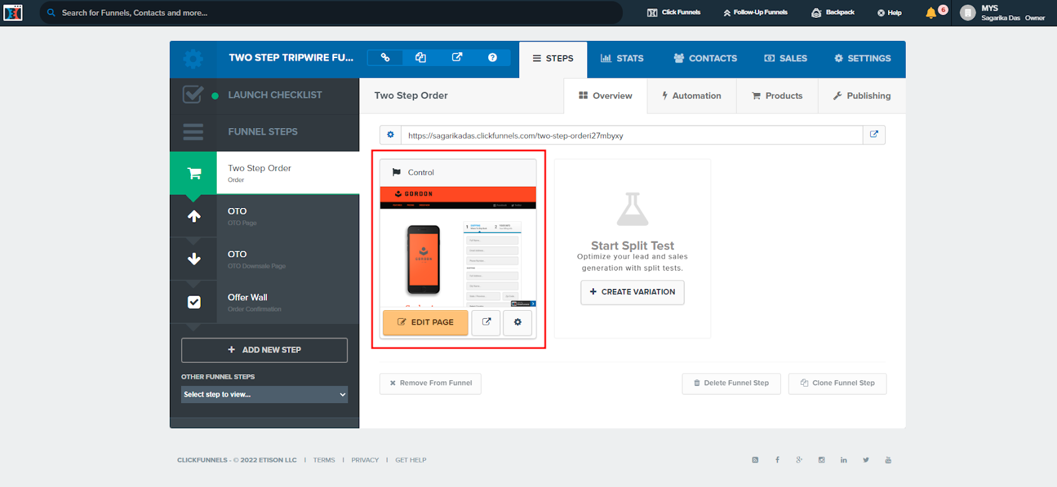The height and width of the screenshot is (487, 1057).
Task: Click the clone funnel copy icon
Action: click(421, 57)
